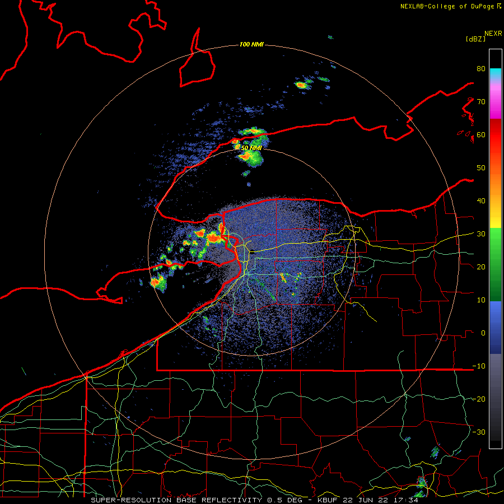Click the 80 value on the dBZ scale

481,68
